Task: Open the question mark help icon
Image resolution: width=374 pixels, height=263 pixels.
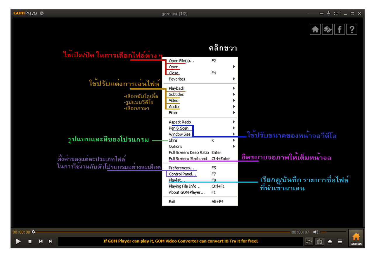Action: coord(352,29)
